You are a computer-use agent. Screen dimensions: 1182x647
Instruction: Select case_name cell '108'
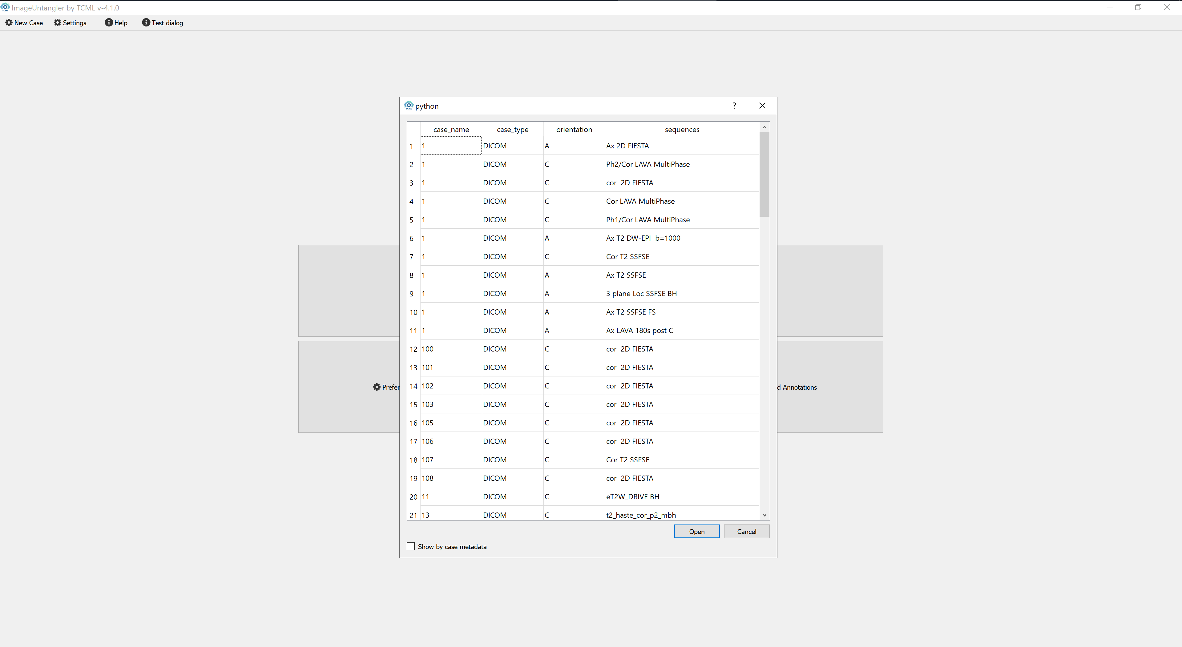(x=451, y=478)
